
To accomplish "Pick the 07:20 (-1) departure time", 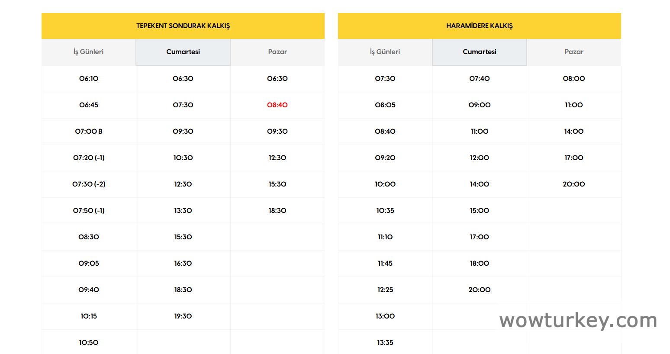I will tap(89, 158).
